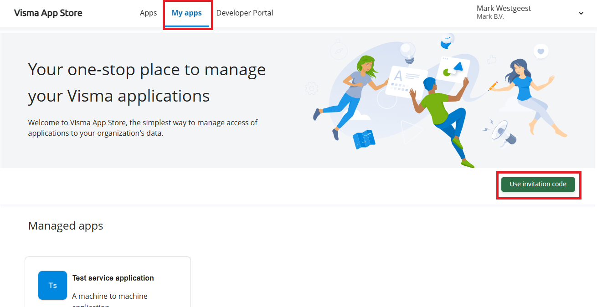The width and height of the screenshot is (597, 307).
Task: Click the blue folded map icon
Action: point(363,140)
